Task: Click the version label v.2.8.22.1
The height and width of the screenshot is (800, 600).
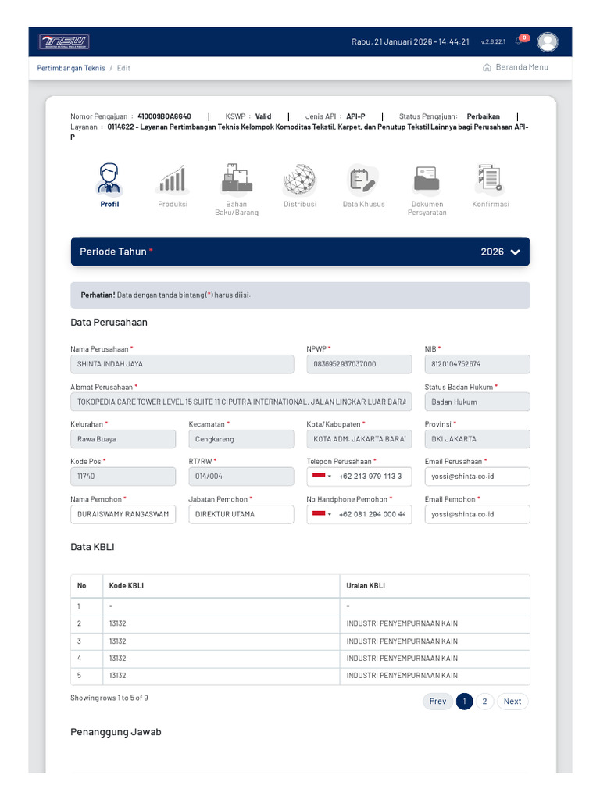Action: (x=493, y=42)
